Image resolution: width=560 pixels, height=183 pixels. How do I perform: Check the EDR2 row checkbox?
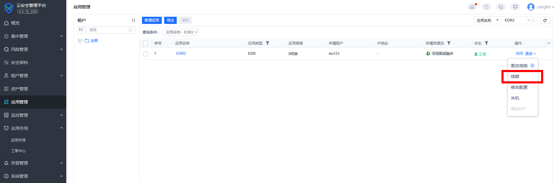(x=146, y=54)
